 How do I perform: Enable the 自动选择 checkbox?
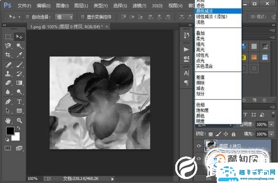27,17
